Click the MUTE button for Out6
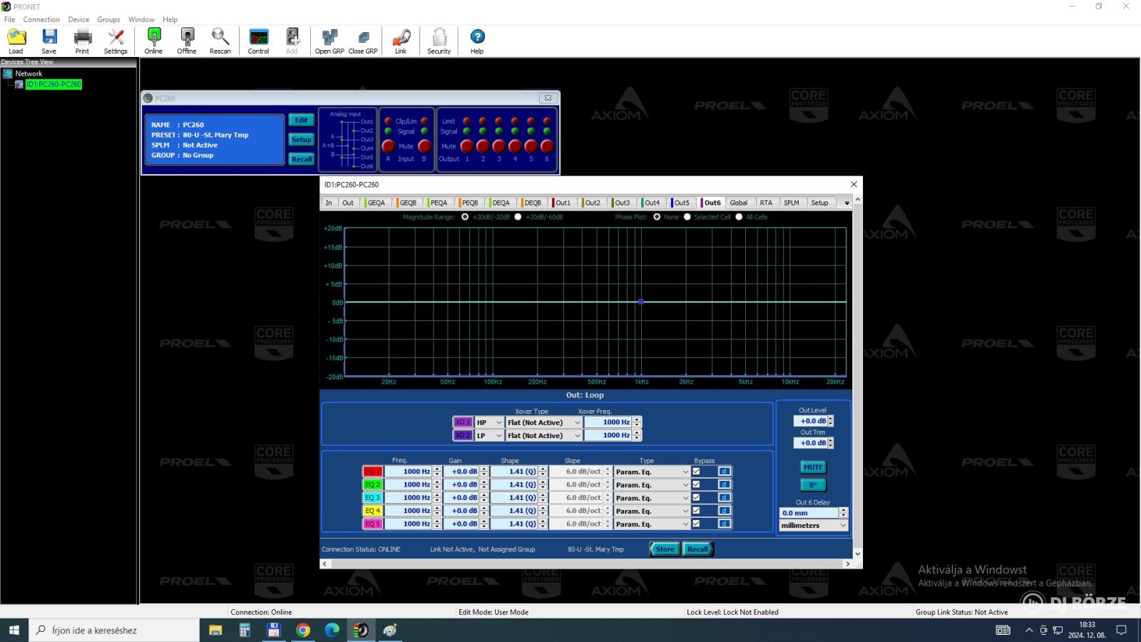This screenshot has width=1141, height=642. coord(813,467)
